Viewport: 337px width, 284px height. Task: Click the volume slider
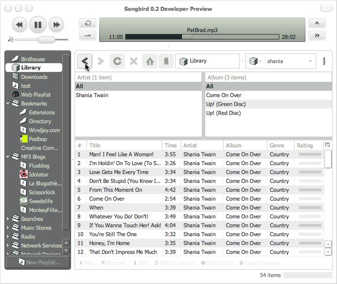42,39
